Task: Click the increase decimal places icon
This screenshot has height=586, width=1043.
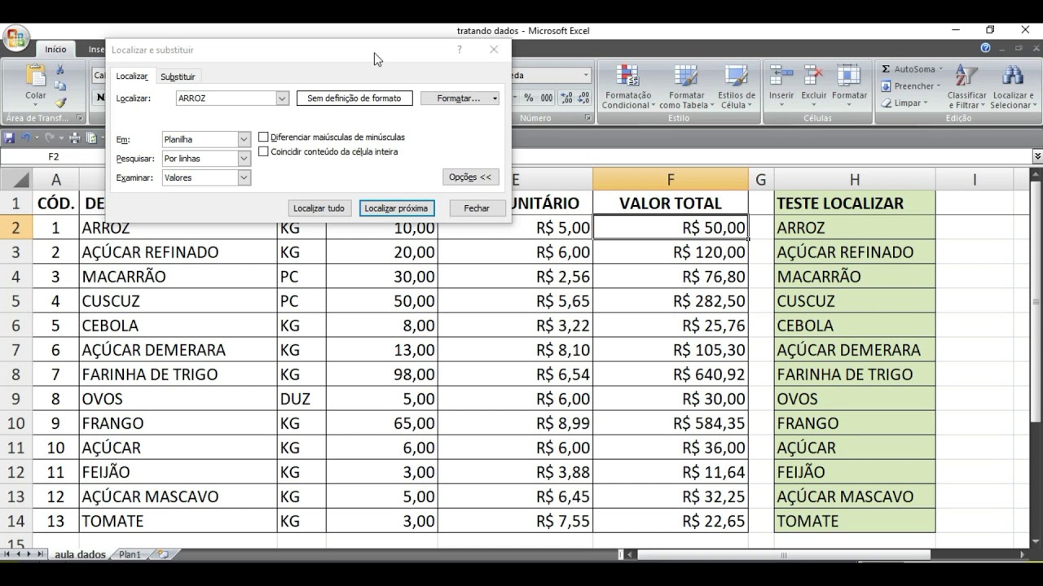Action: (x=565, y=98)
